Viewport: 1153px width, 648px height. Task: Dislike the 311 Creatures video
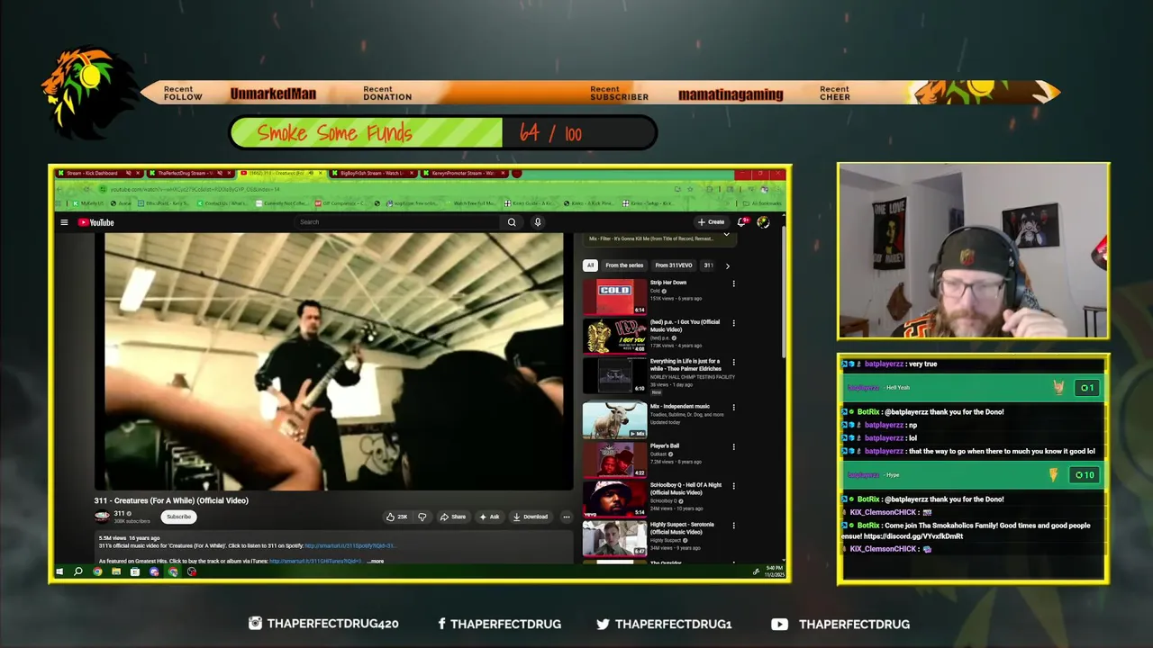point(422,517)
